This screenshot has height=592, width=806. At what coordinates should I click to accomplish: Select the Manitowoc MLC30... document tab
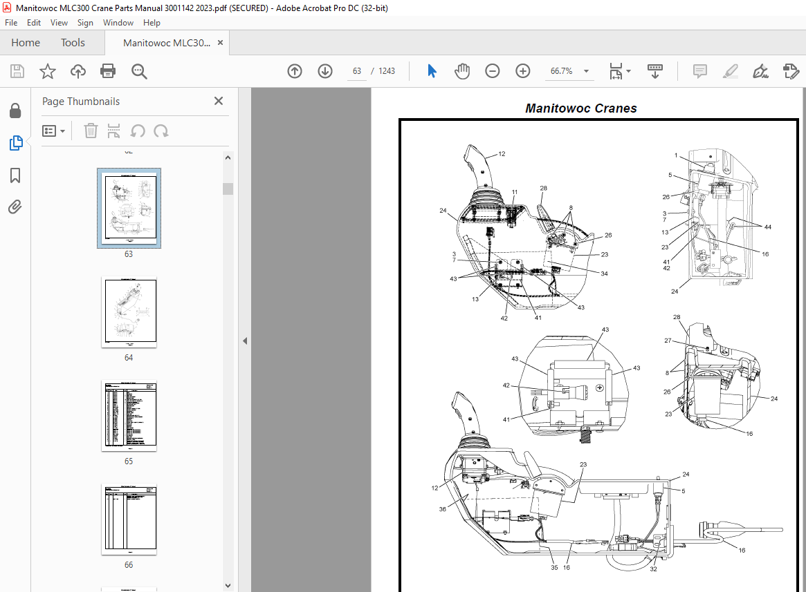pyautogui.click(x=167, y=43)
